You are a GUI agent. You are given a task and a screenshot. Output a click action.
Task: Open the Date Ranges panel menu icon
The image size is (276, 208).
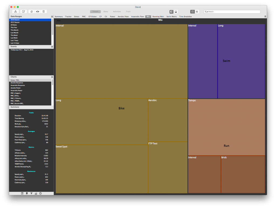pos(52,16)
